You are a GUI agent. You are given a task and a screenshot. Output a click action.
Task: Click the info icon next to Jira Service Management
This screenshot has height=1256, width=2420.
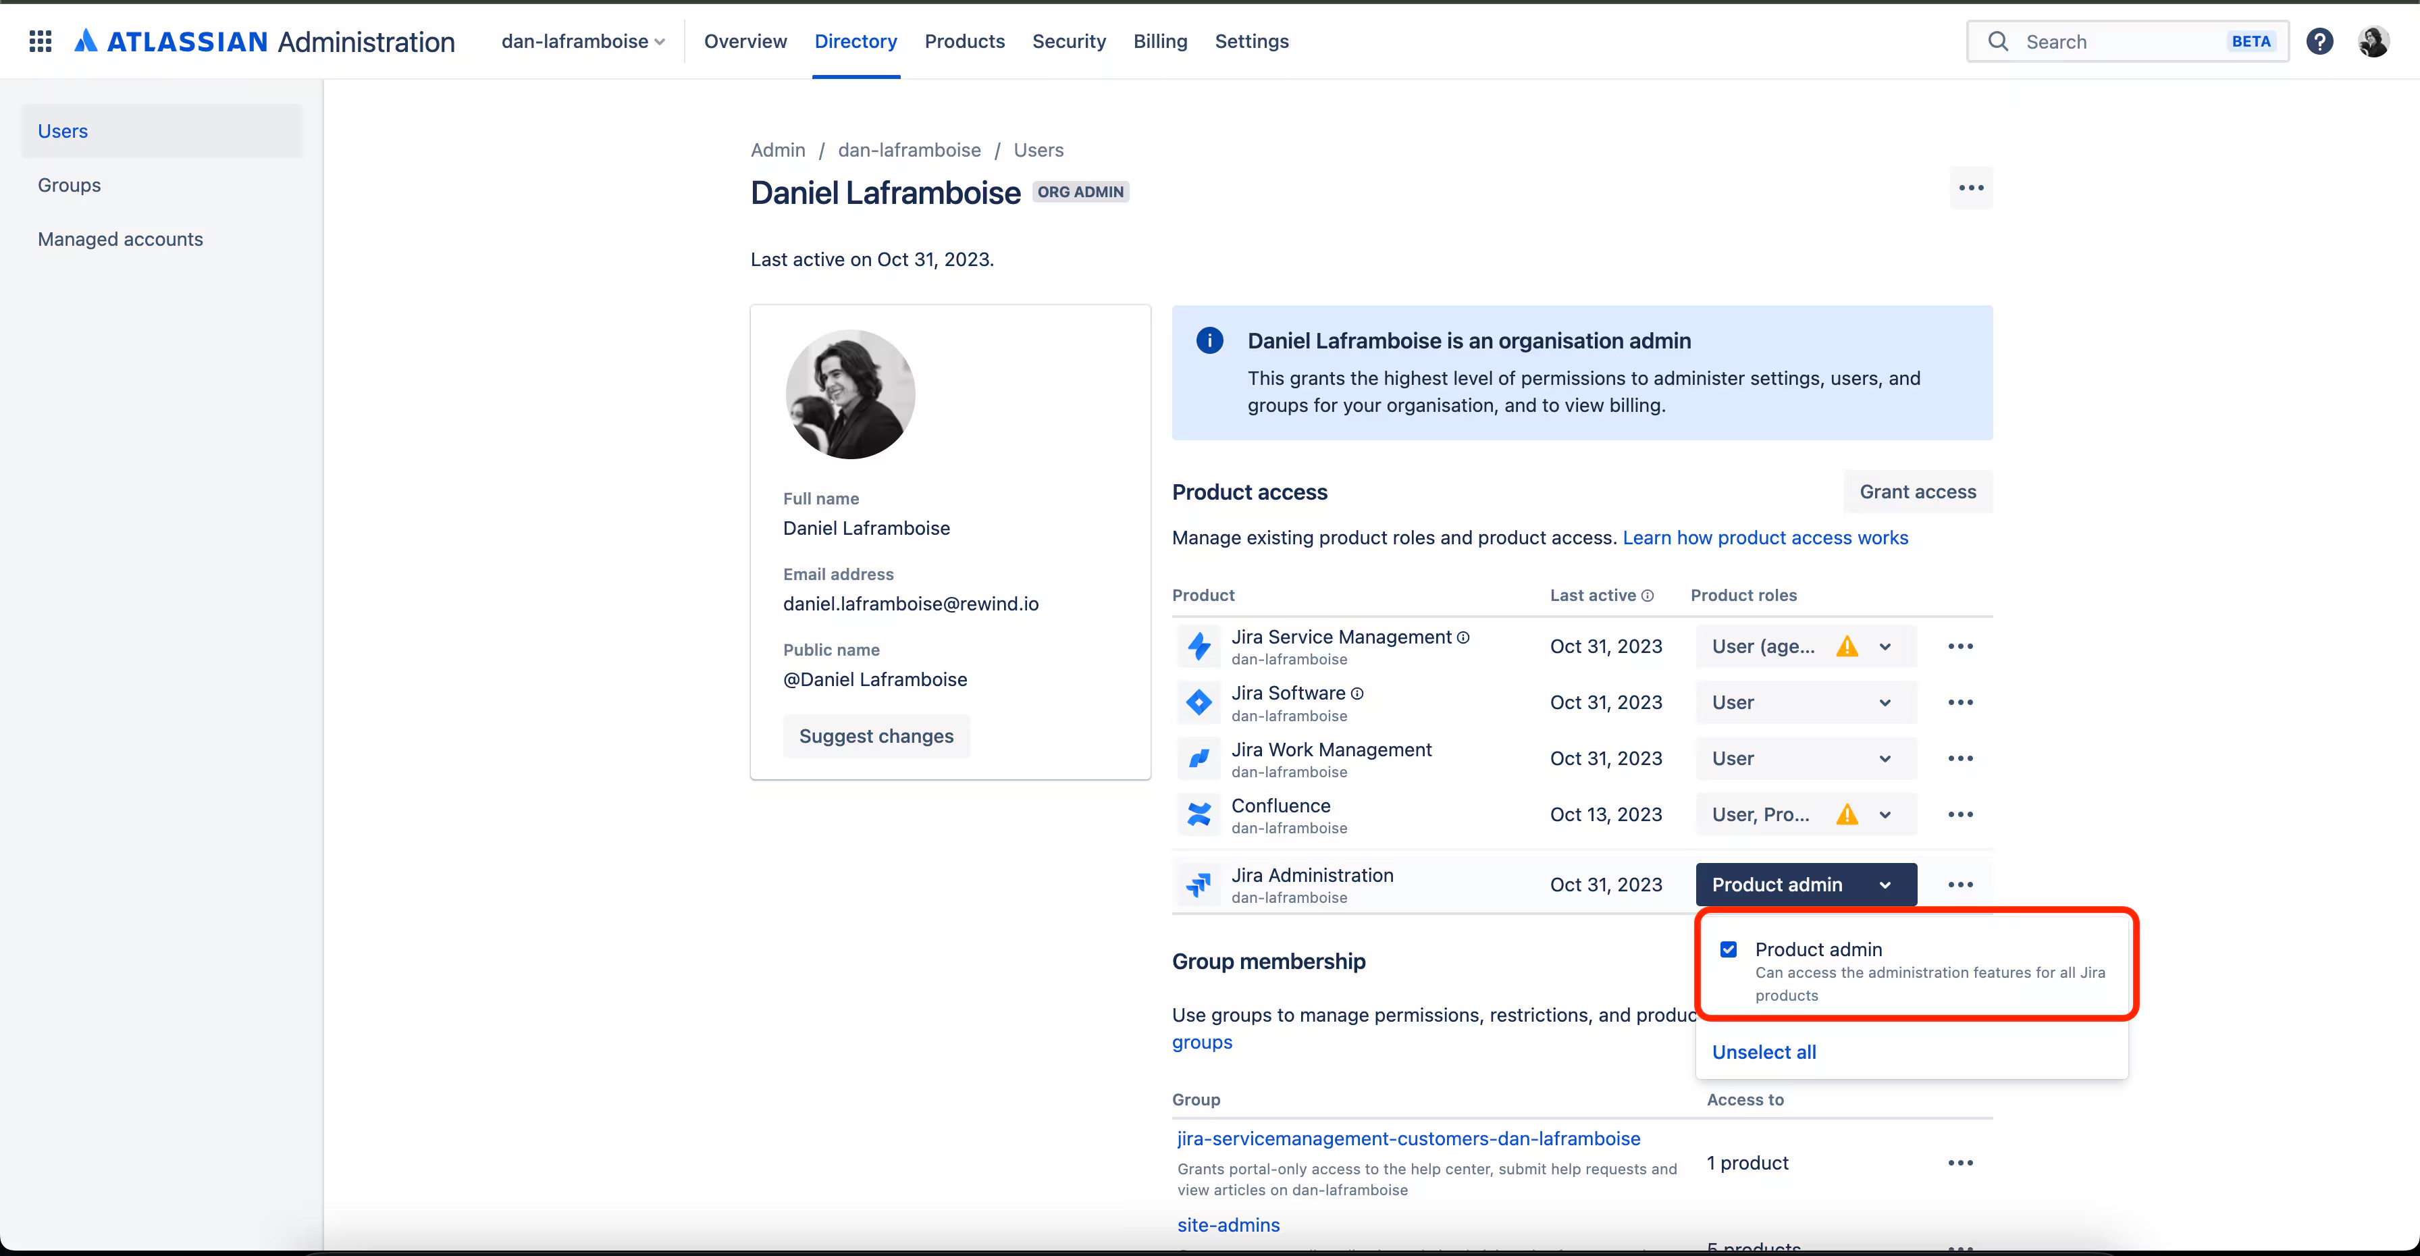point(1463,638)
